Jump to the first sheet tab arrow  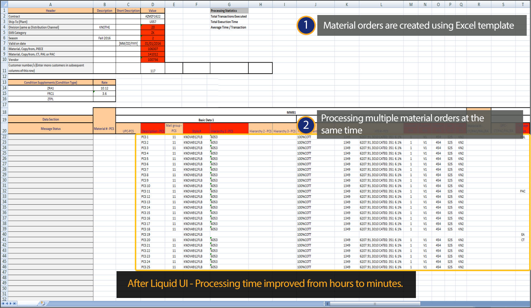[x=3, y=304]
